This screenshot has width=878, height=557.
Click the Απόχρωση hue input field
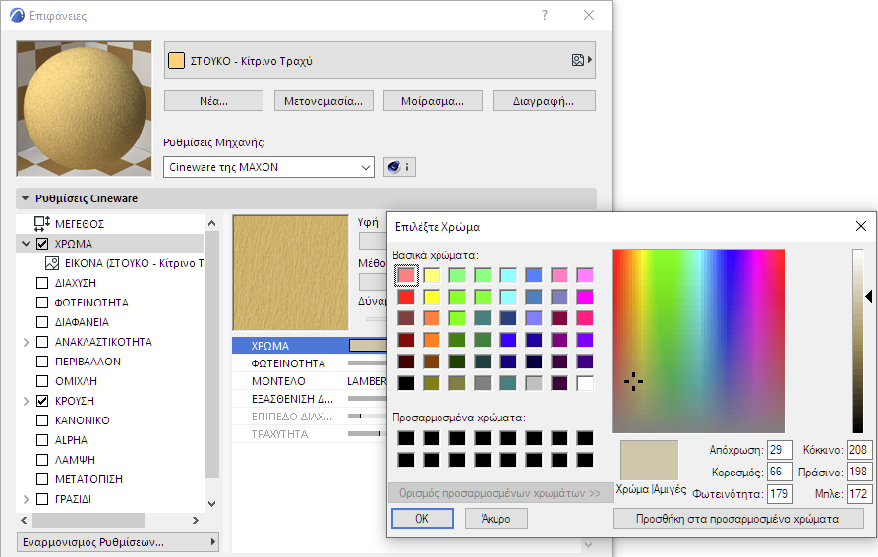(x=780, y=450)
